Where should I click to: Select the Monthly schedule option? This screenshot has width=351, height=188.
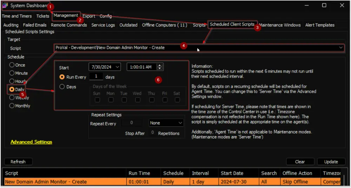pyautogui.click(x=20, y=106)
